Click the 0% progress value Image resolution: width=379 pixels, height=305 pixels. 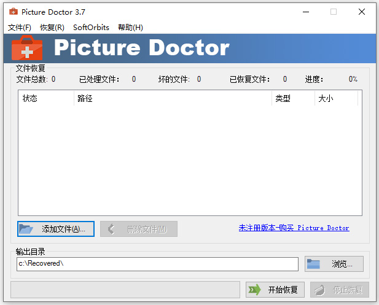coord(353,79)
